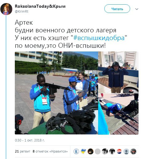
Task: Open the #вспышкидобра hashtag link
Action: (99, 38)
